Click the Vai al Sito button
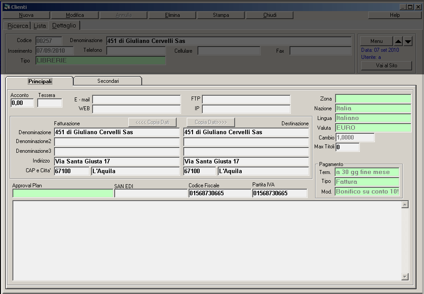 point(386,66)
